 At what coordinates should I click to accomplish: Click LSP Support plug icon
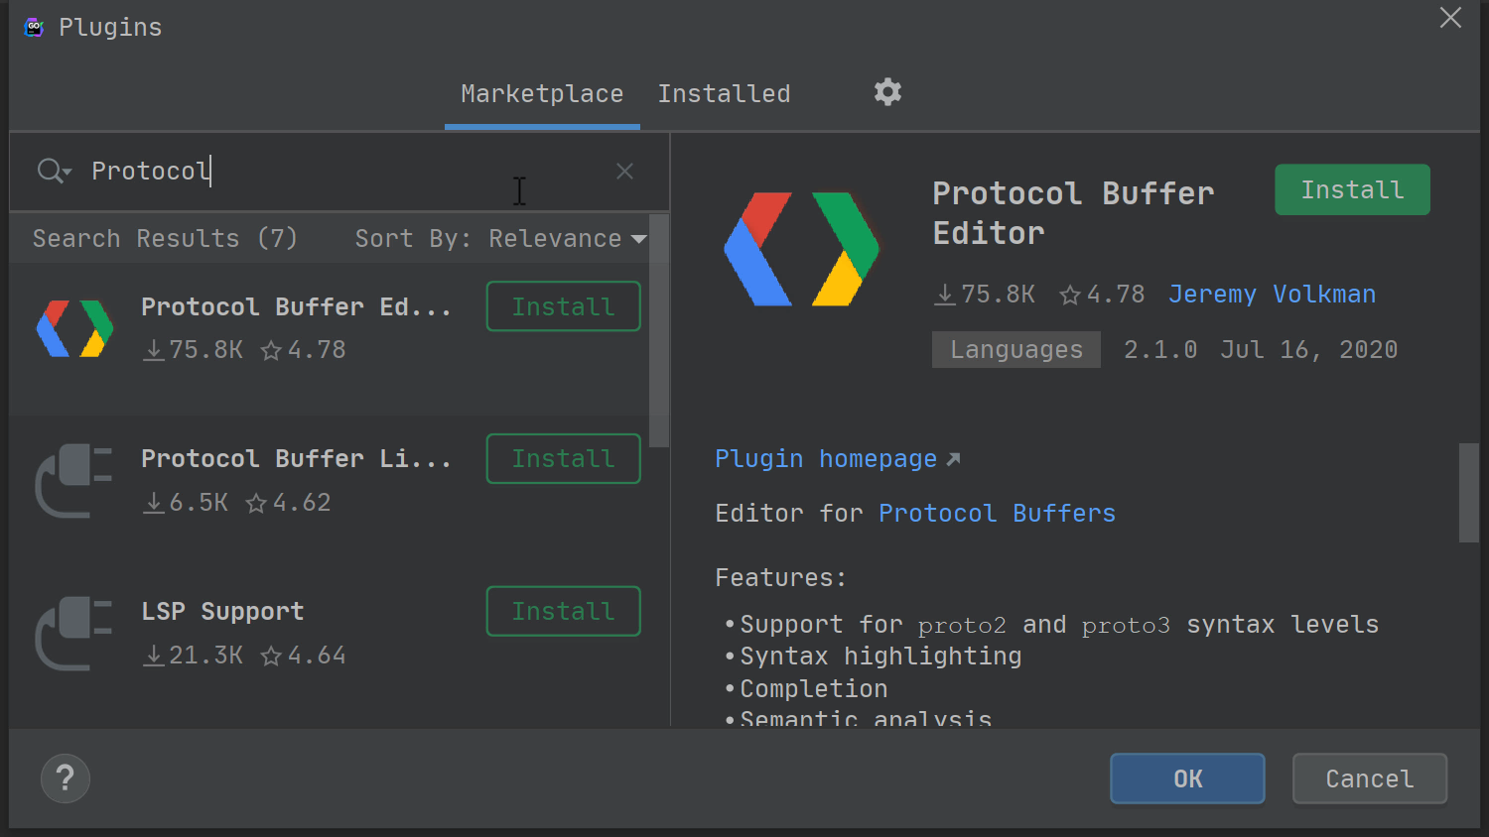74,634
